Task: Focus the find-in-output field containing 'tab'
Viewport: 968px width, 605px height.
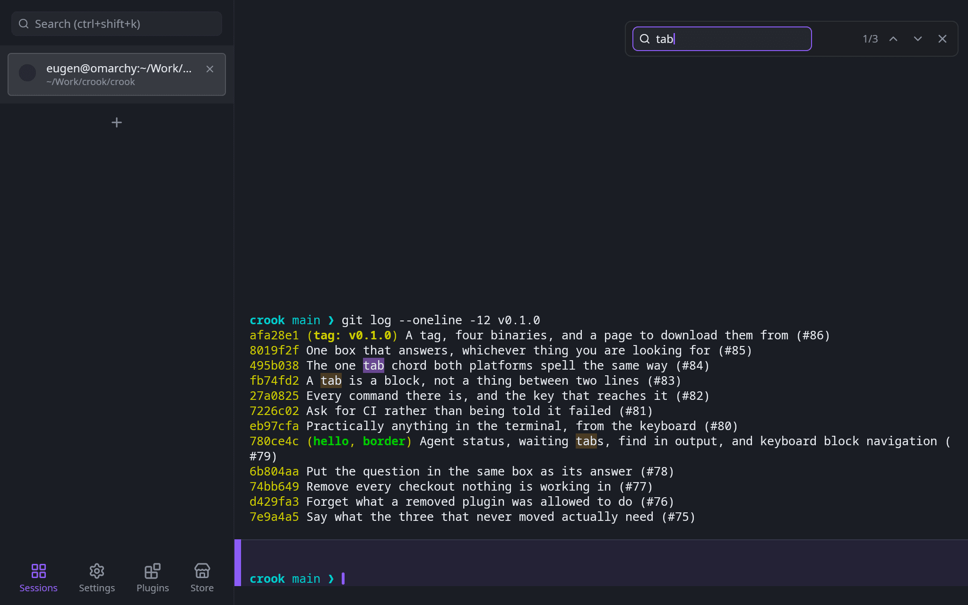Action: (722, 39)
